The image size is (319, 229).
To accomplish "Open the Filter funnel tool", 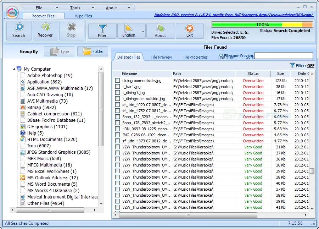I will click(102, 31).
